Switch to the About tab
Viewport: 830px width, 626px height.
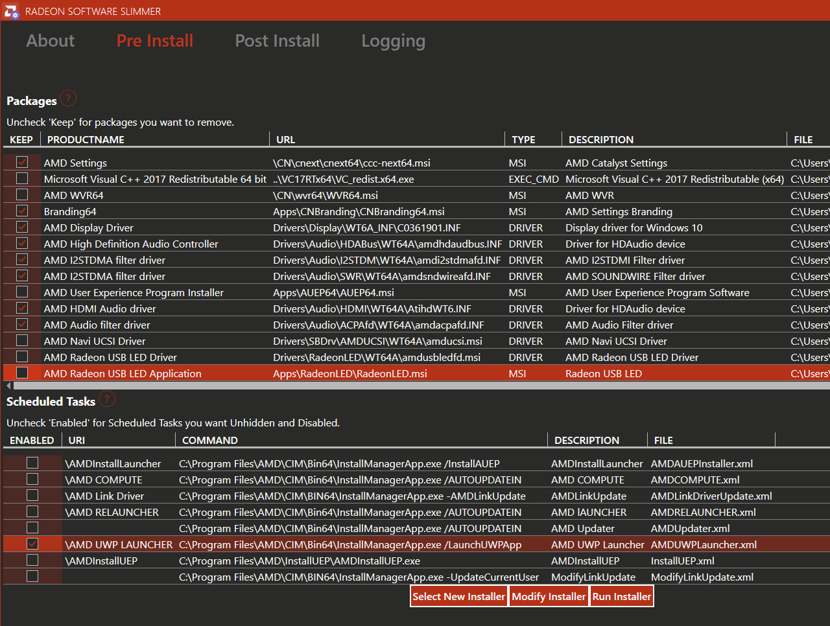[51, 41]
